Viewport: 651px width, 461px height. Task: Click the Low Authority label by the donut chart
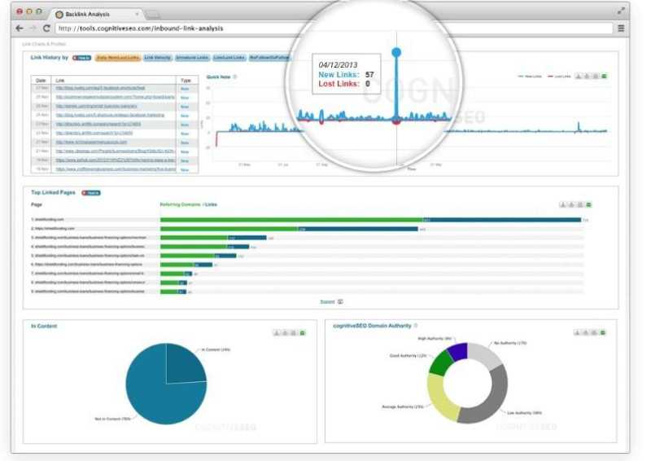coord(524,413)
